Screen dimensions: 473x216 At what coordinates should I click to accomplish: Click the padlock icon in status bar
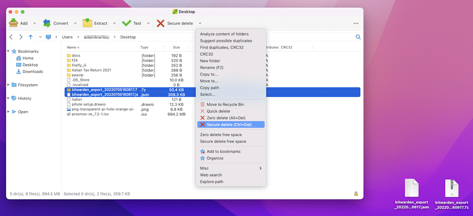pos(356,194)
